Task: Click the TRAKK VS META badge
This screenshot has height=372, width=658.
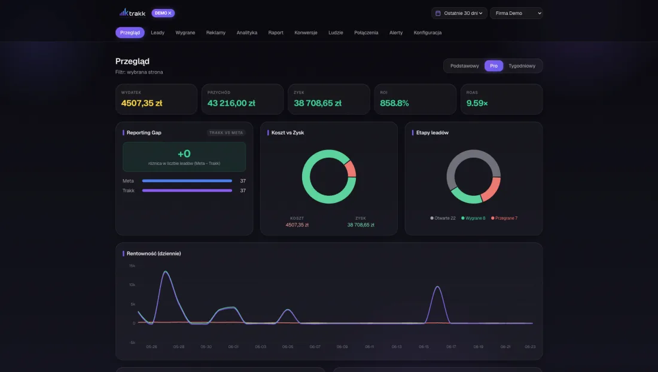Action: tap(226, 133)
